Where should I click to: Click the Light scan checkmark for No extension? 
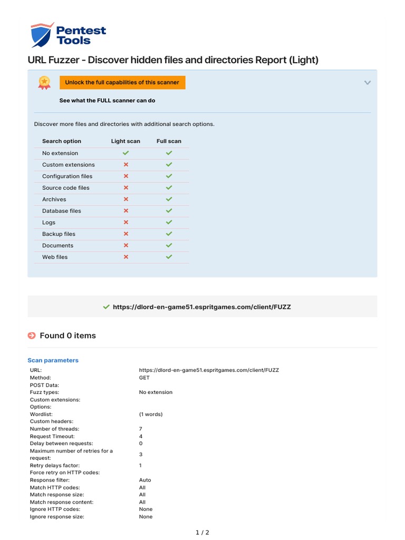coord(126,153)
